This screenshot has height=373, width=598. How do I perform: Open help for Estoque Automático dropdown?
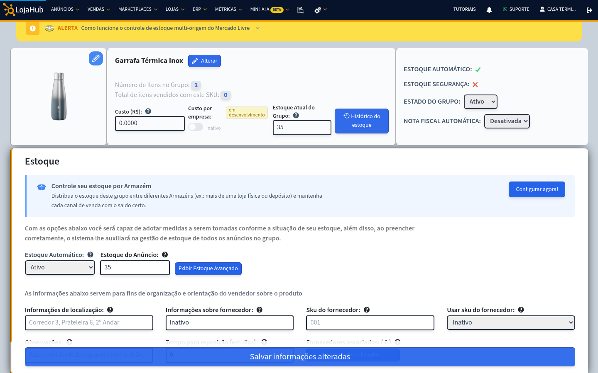tap(90, 255)
